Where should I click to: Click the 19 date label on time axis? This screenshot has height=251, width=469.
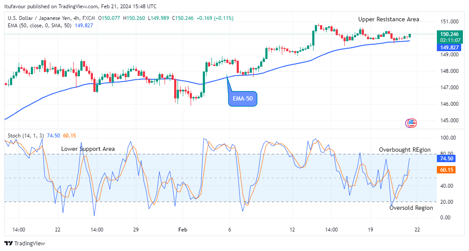370,229
